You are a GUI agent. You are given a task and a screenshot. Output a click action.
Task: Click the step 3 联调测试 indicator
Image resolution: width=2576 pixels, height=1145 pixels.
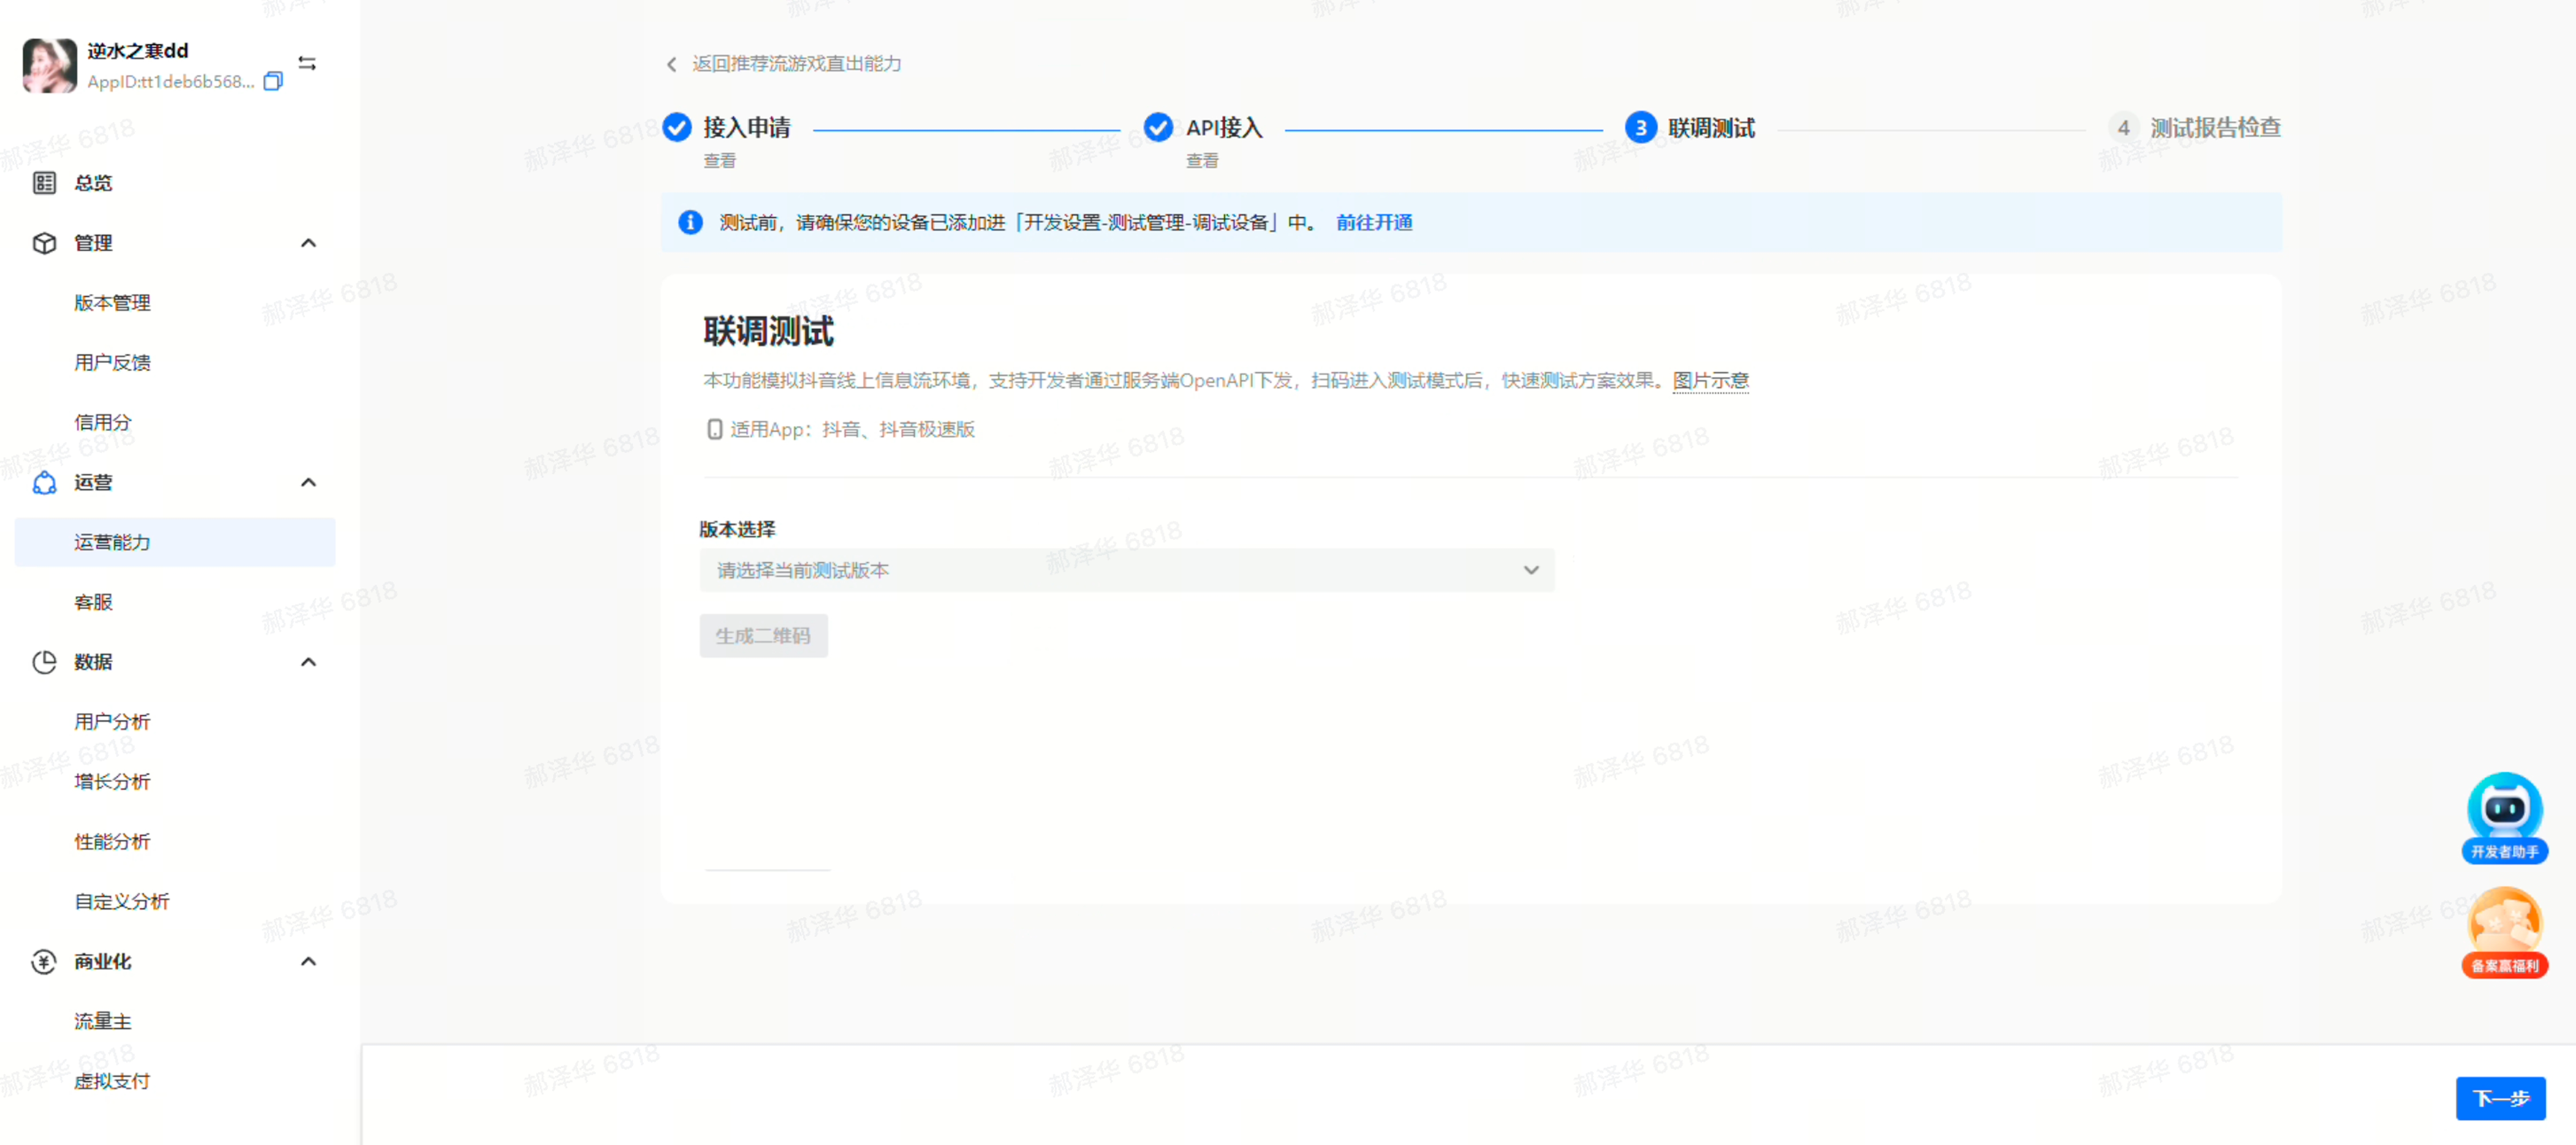pyautogui.click(x=1640, y=127)
